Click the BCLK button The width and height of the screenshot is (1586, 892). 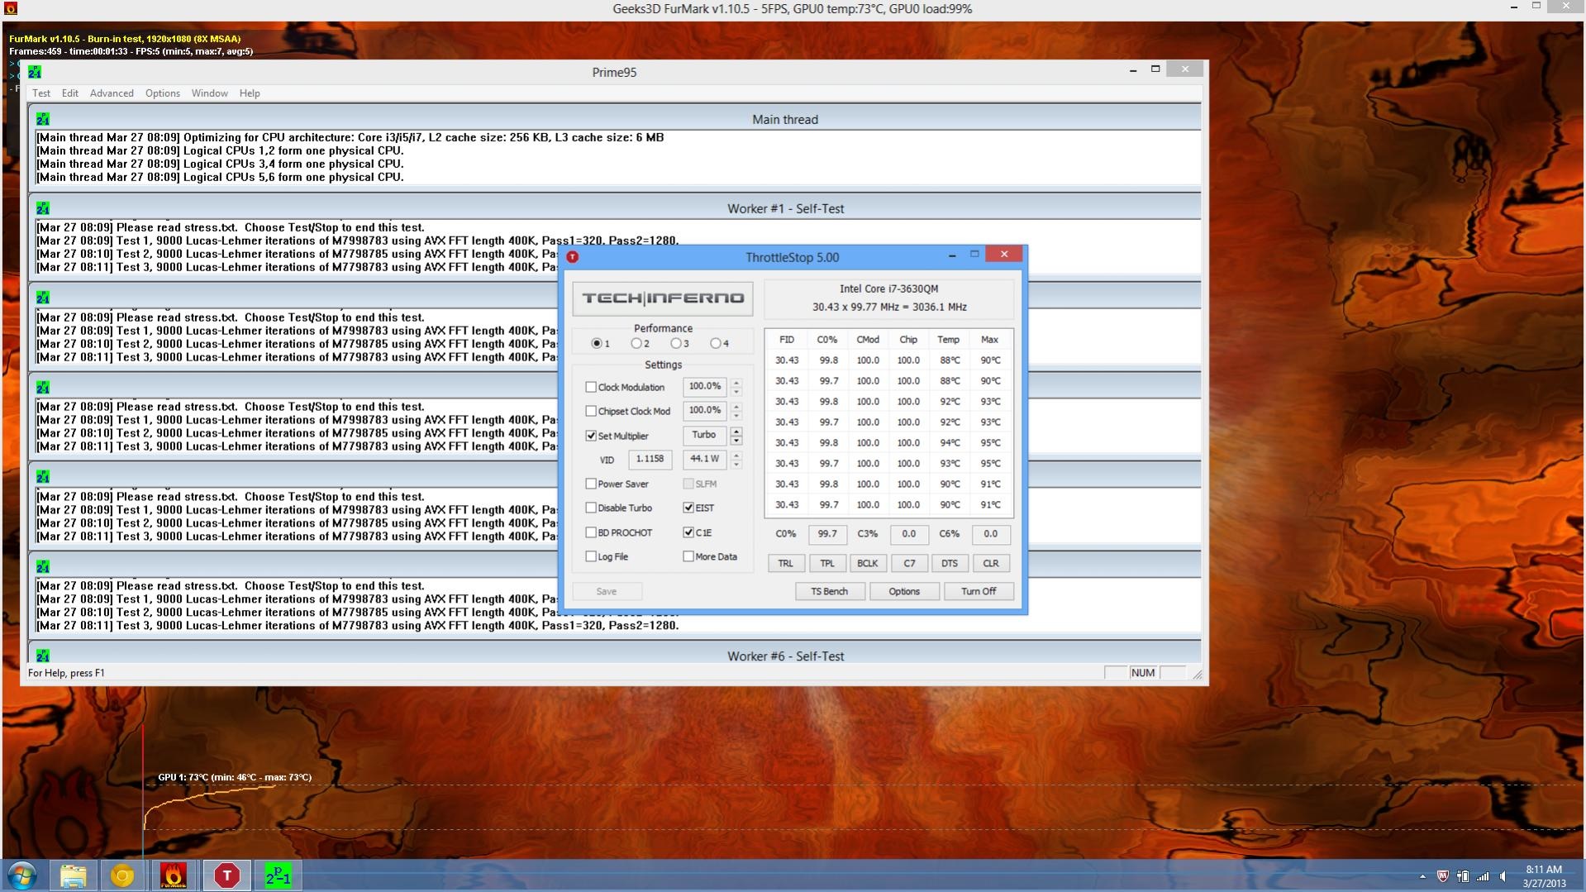point(867,564)
